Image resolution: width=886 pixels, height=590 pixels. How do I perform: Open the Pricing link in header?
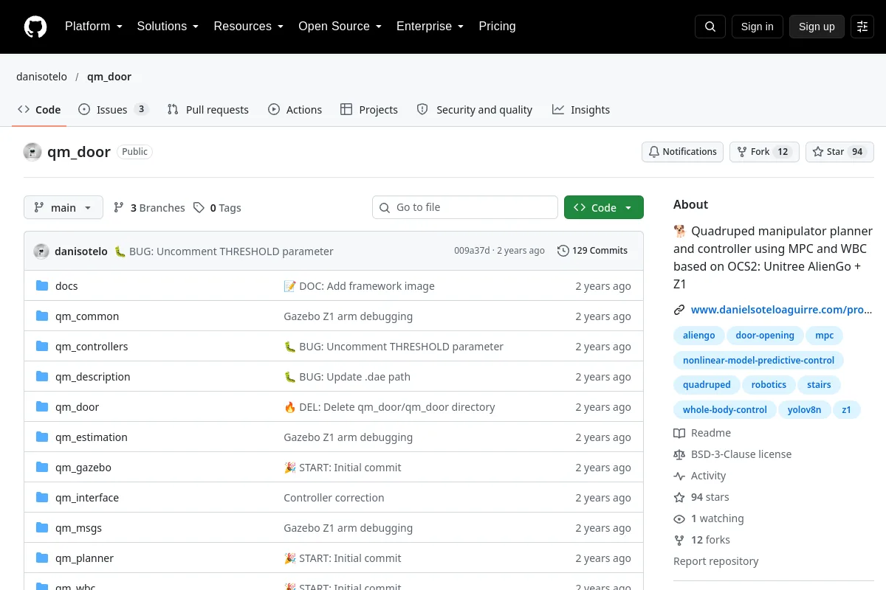pyautogui.click(x=497, y=27)
